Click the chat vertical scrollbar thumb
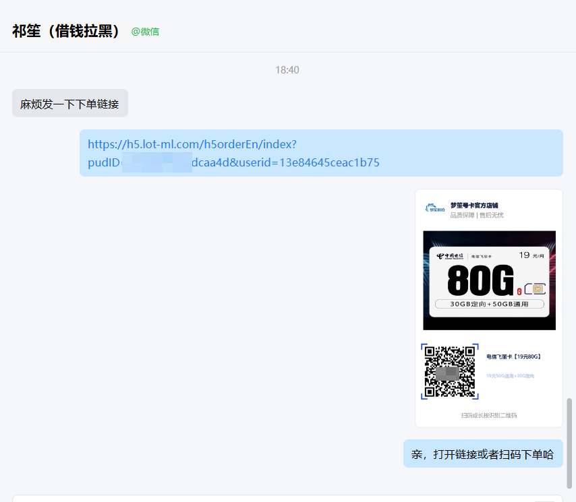Viewport: 576px width, 502px height. (569, 443)
